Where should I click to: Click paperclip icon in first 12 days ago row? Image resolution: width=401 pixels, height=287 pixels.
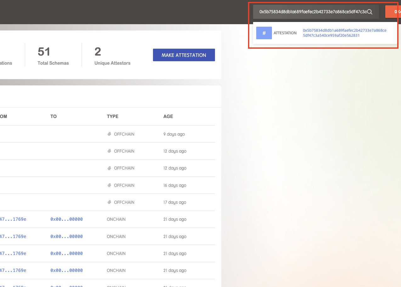coord(109,151)
